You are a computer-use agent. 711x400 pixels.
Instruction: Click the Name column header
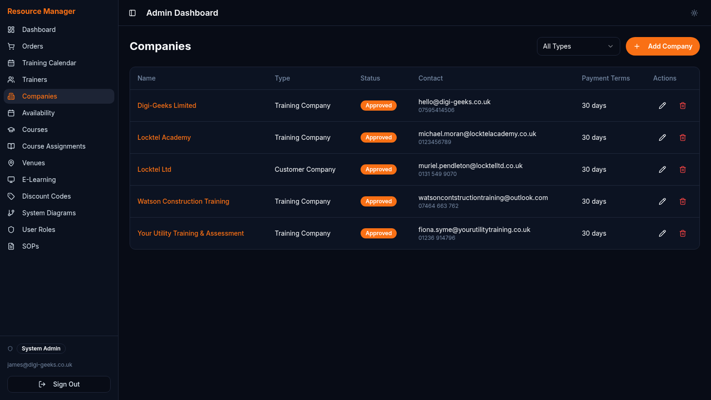tap(146, 78)
